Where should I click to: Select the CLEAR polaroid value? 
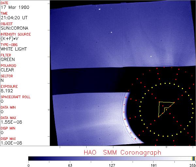tap(7, 70)
